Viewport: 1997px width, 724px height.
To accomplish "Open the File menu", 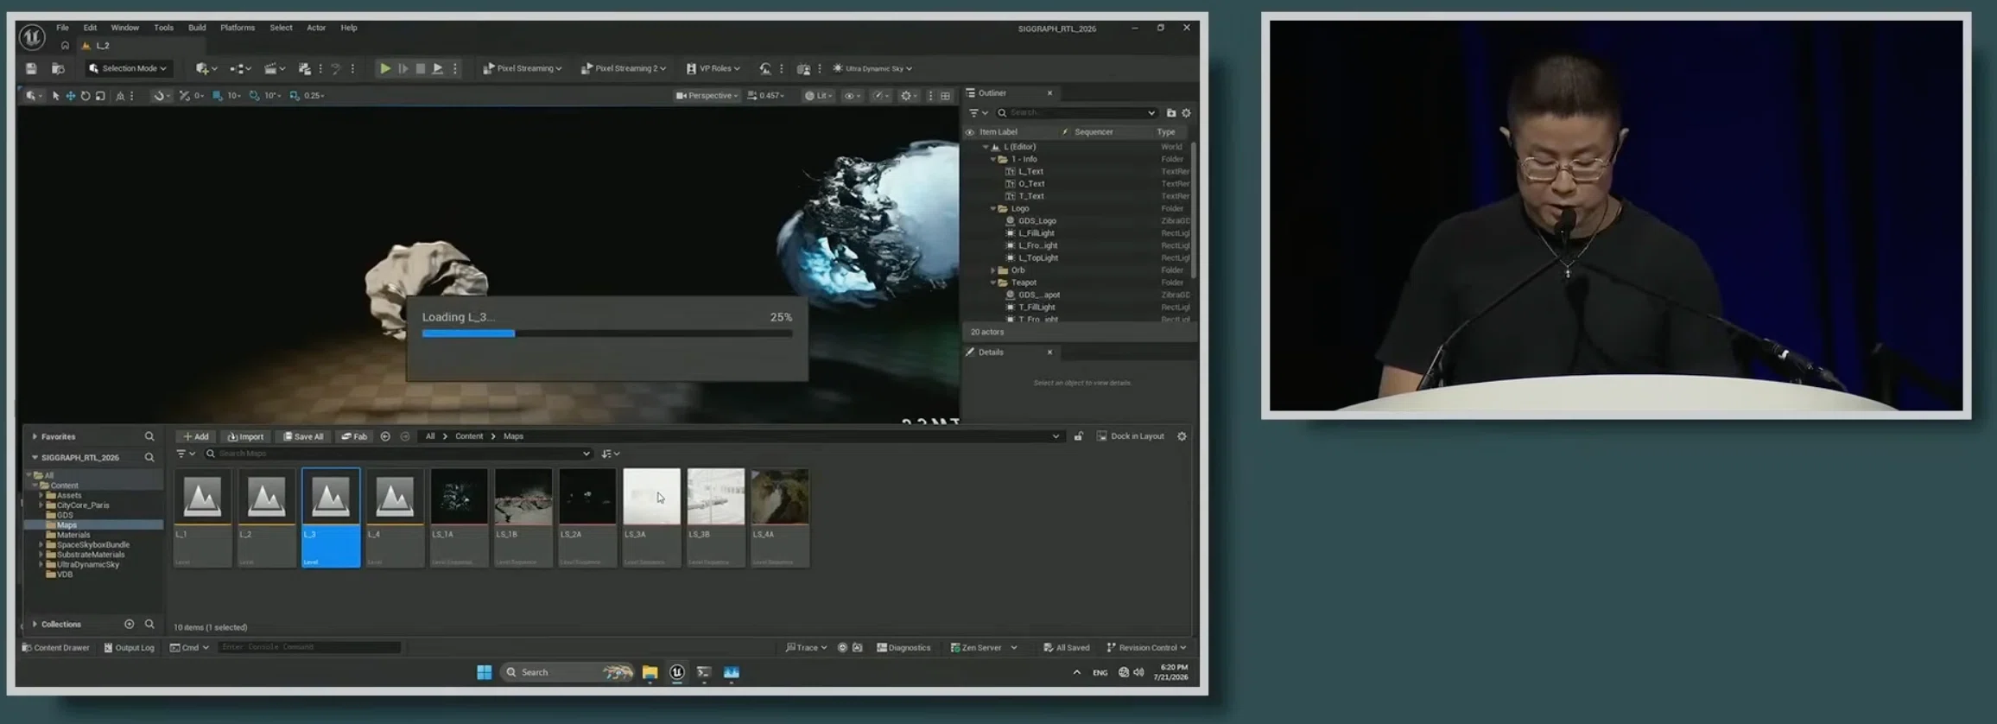I will coord(62,28).
